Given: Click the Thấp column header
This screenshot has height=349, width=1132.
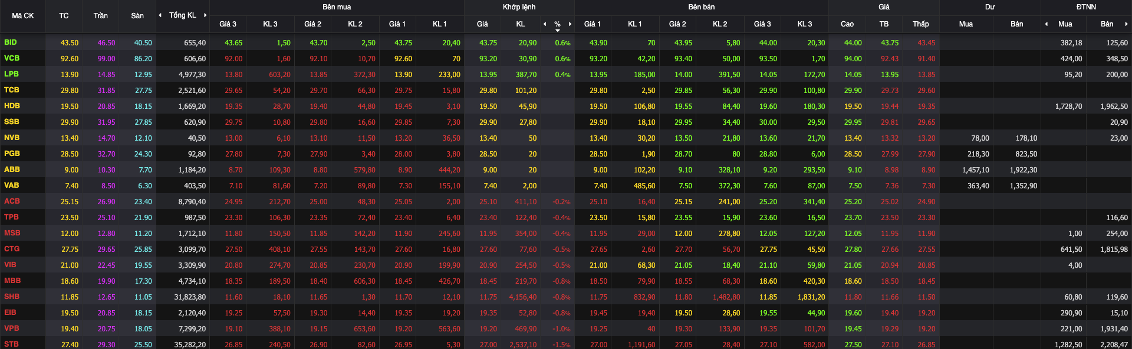Looking at the screenshot, I should point(921,24).
